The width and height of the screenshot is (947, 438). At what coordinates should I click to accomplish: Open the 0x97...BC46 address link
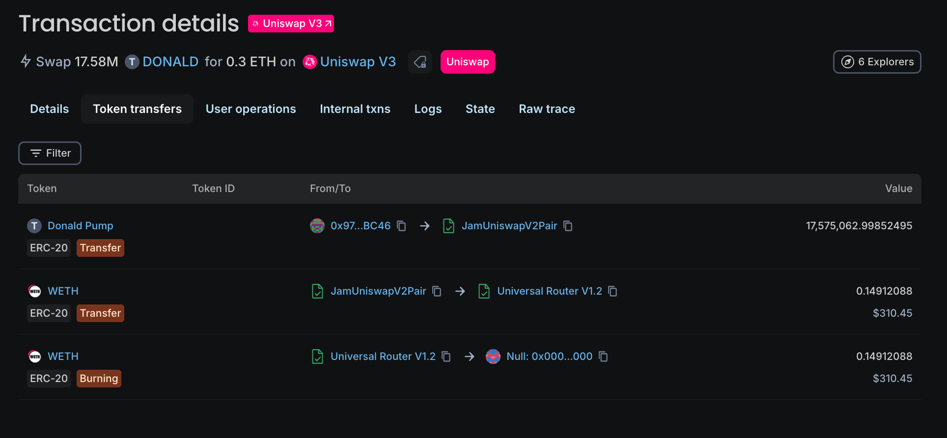(x=361, y=226)
